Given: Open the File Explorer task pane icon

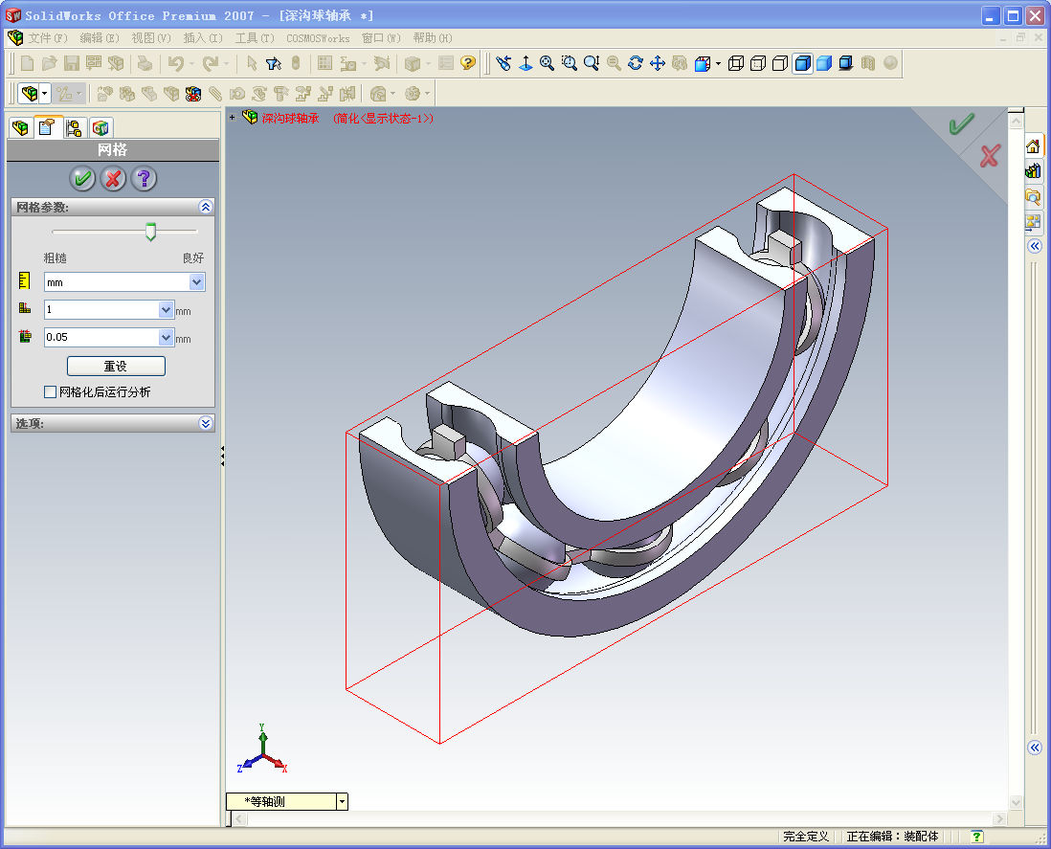Looking at the screenshot, I should pos(1033,196).
